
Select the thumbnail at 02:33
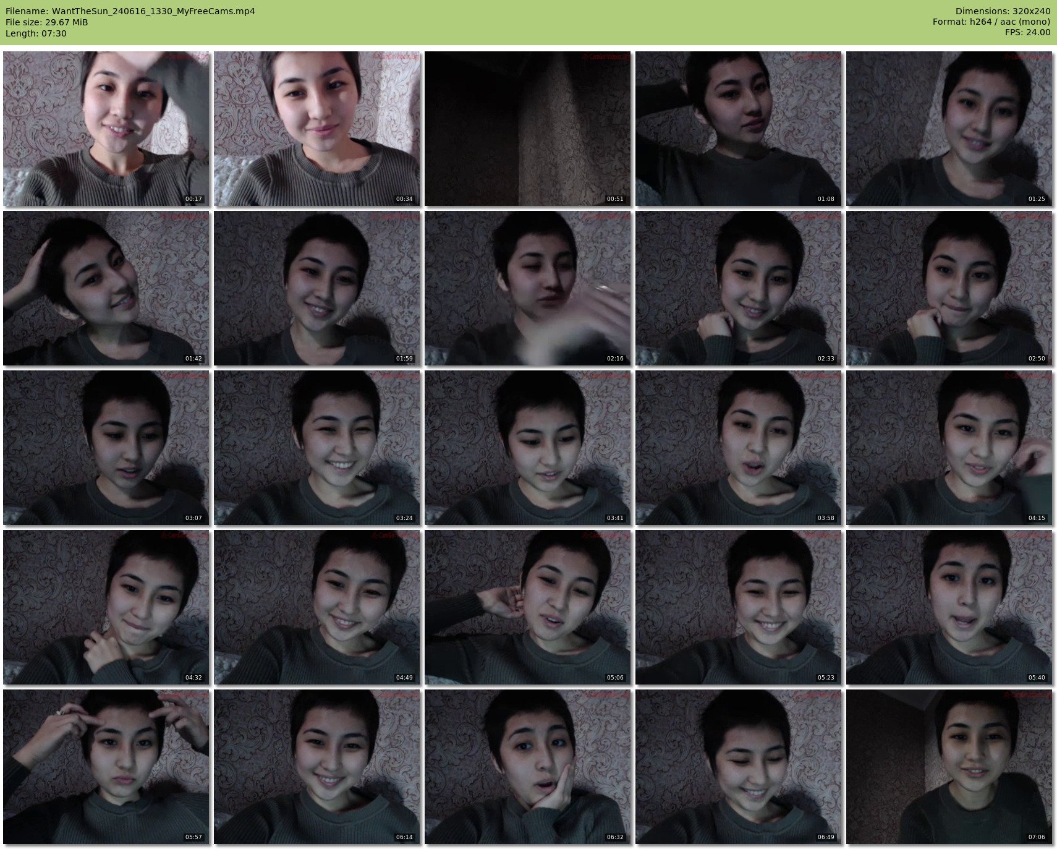pyautogui.click(x=739, y=288)
